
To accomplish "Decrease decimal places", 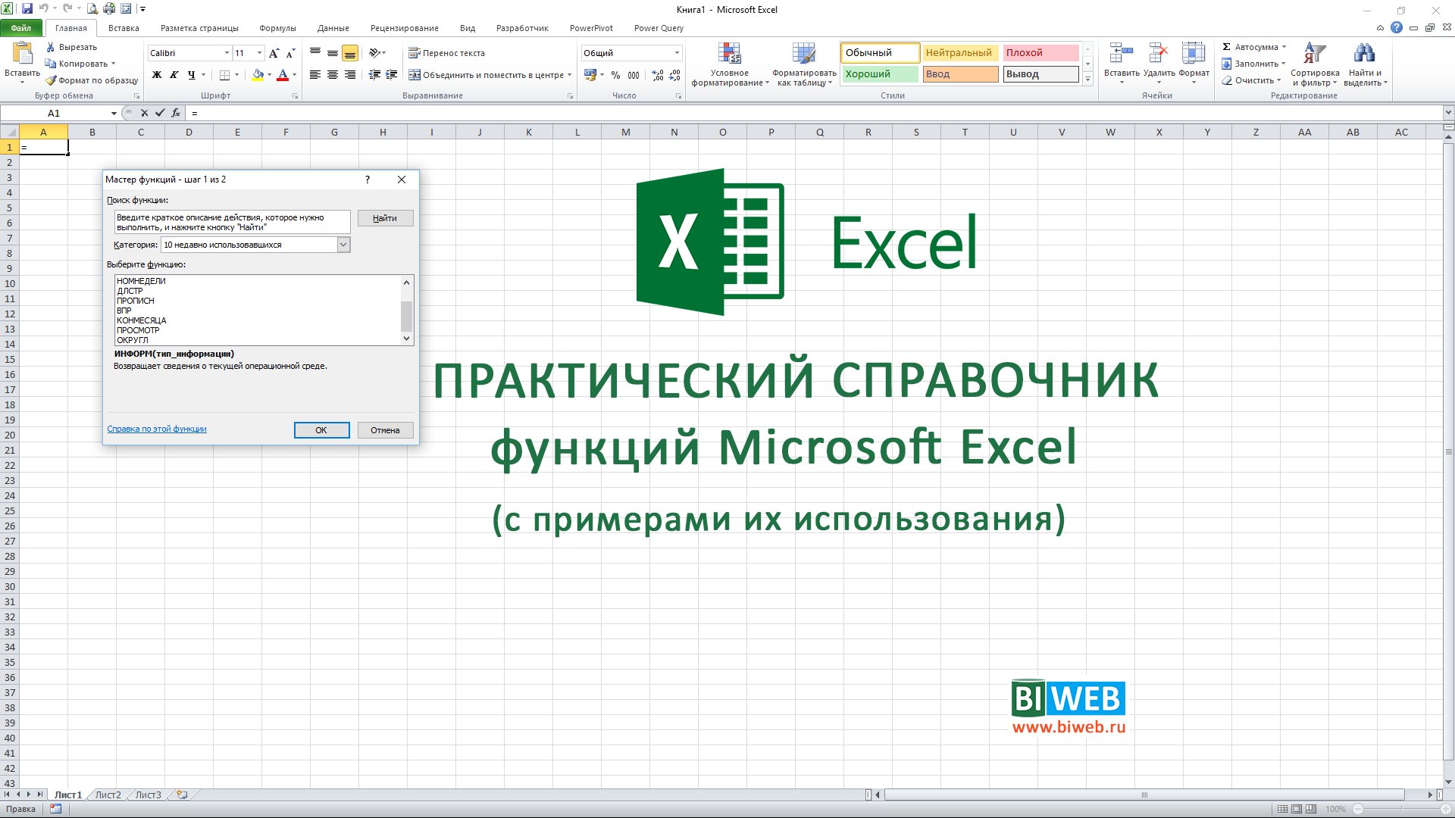I will 674,75.
